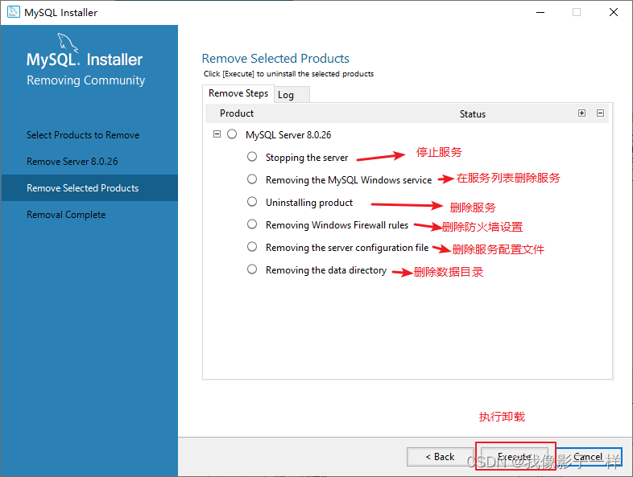633x477 pixels.
Task: Select the Removing the MySQL Windows service circle
Action: 252,179
